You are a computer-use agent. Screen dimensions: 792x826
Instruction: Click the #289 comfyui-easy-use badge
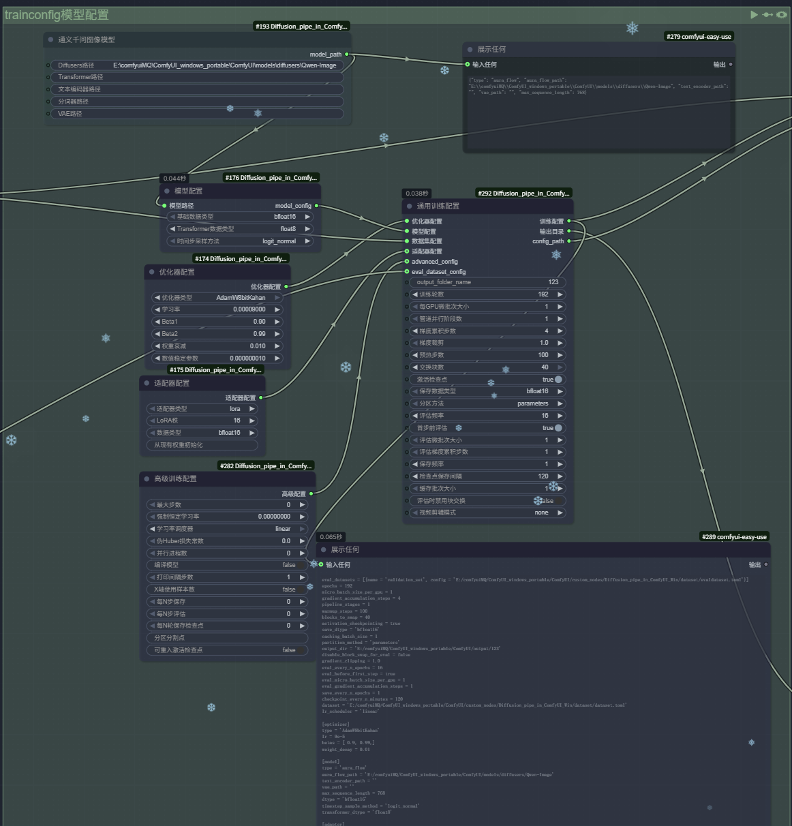[734, 537]
